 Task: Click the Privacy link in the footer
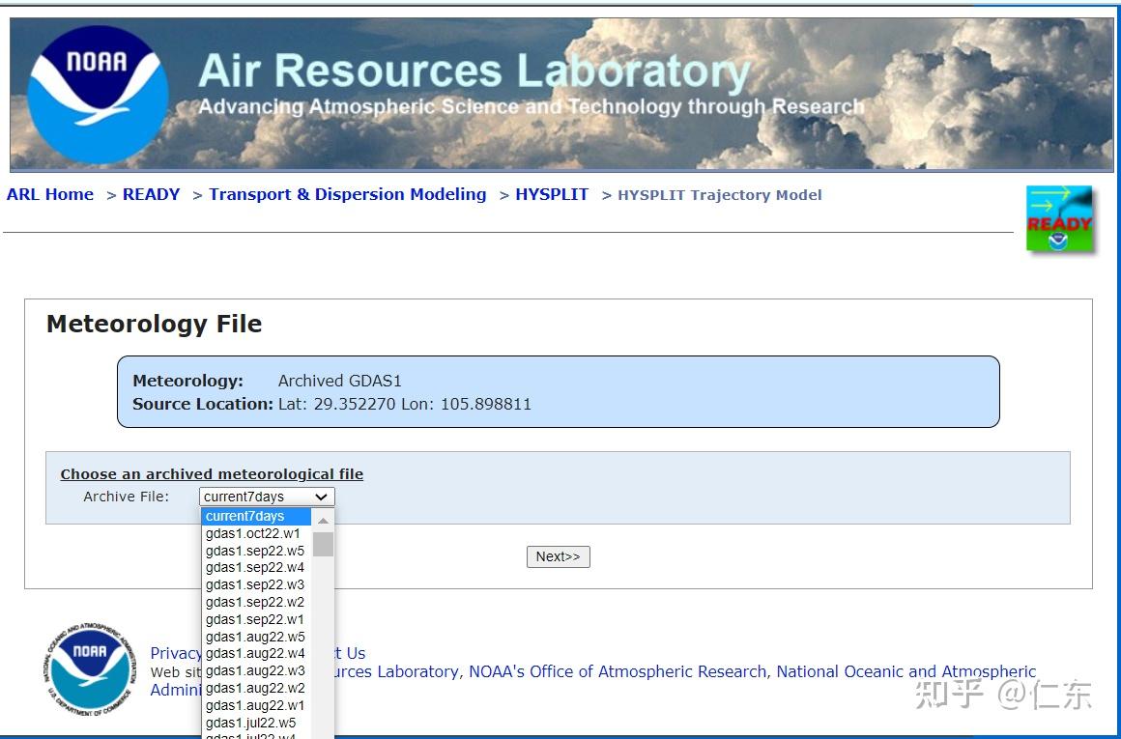coord(175,653)
